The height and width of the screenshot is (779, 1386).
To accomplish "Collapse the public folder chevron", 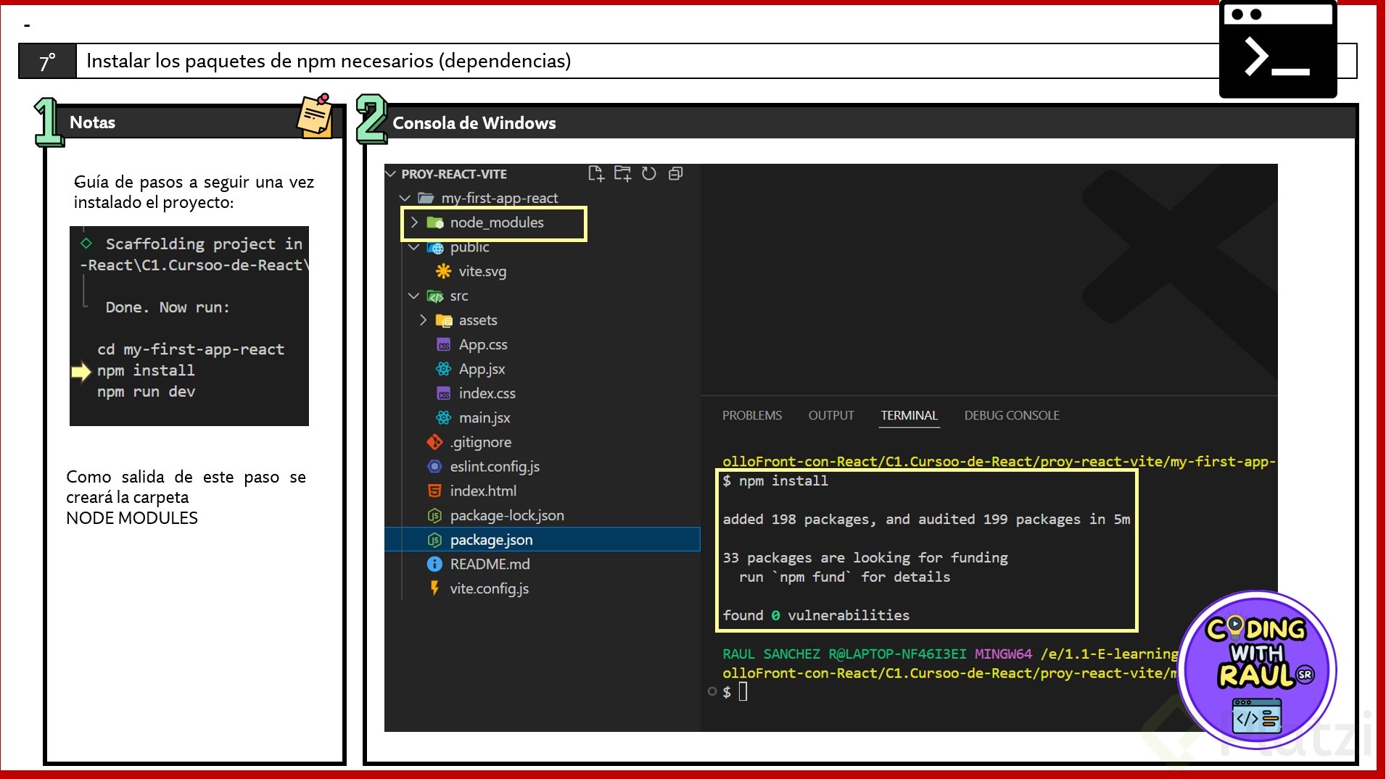I will [x=414, y=247].
